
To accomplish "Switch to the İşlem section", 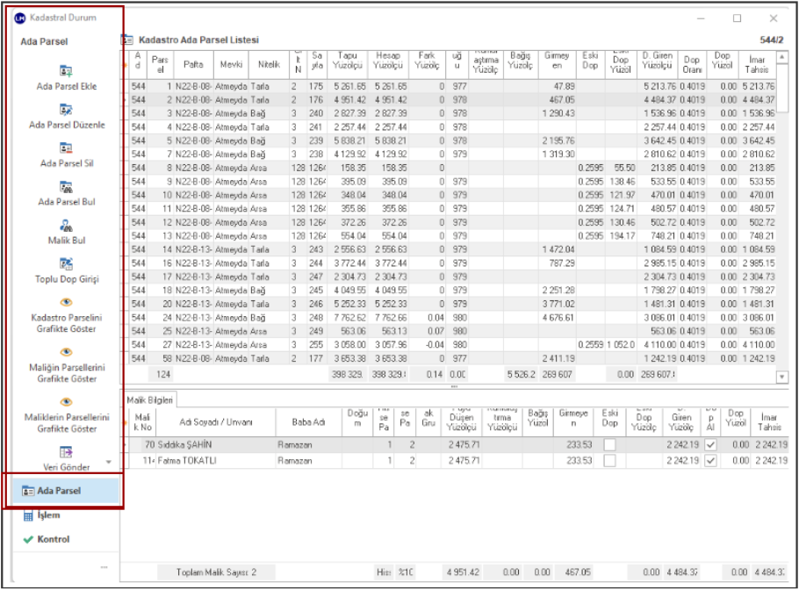I will tap(48, 515).
